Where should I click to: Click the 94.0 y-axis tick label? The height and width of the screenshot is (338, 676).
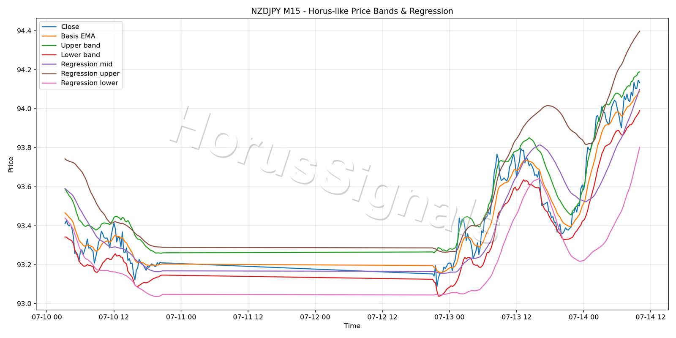[24, 109]
